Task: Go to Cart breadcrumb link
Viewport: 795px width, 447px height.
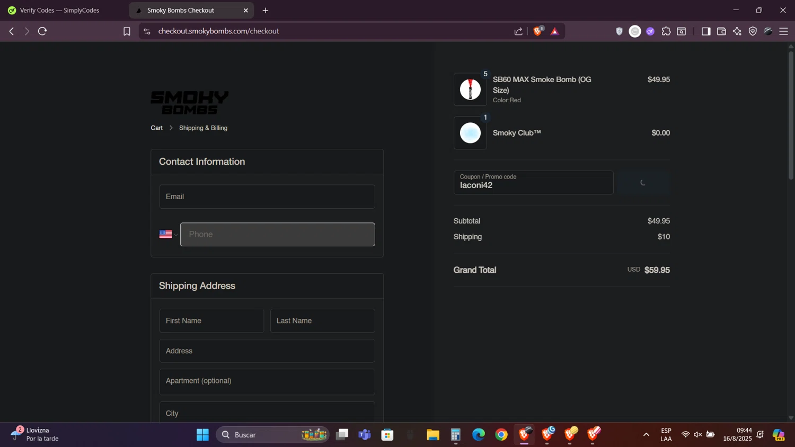Action: point(156,128)
